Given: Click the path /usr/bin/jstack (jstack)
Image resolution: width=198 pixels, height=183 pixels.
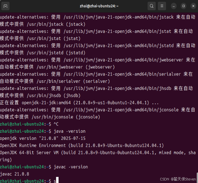Looking at the screenshot, I should [x=56, y=24].
